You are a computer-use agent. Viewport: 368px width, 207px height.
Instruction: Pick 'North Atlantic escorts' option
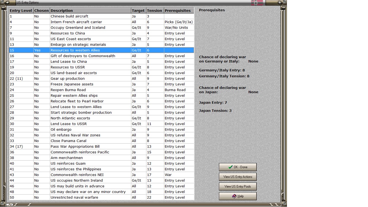tap(101, 118)
